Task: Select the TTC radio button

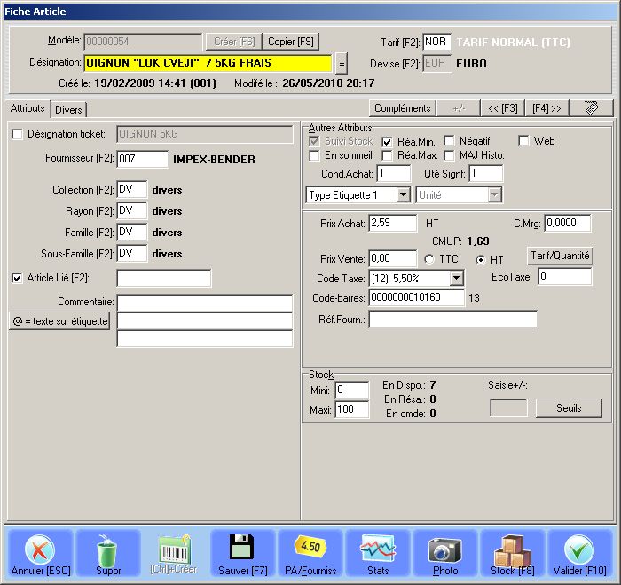Action: click(x=428, y=259)
